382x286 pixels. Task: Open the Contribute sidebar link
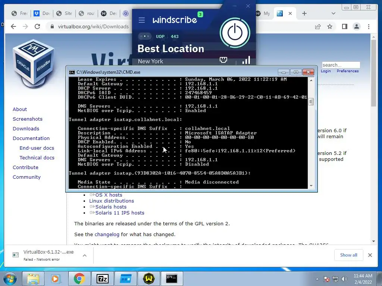[x=26, y=168]
